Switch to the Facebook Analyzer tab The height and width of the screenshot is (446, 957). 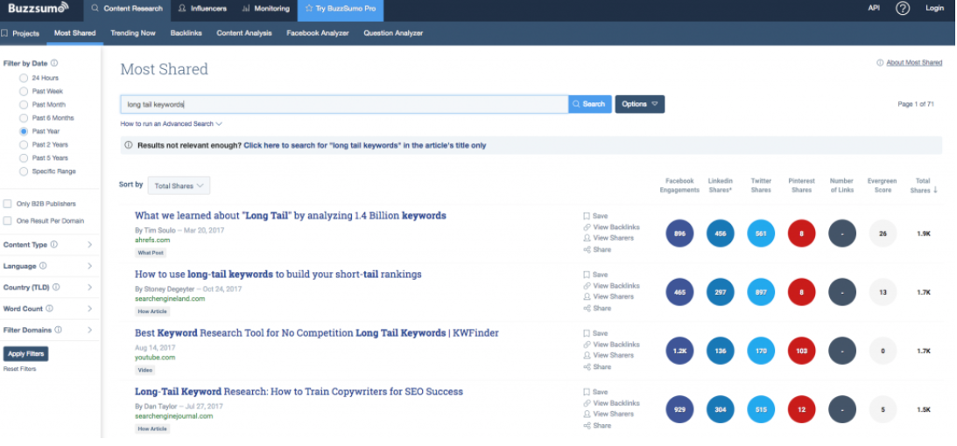[x=317, y=33]
